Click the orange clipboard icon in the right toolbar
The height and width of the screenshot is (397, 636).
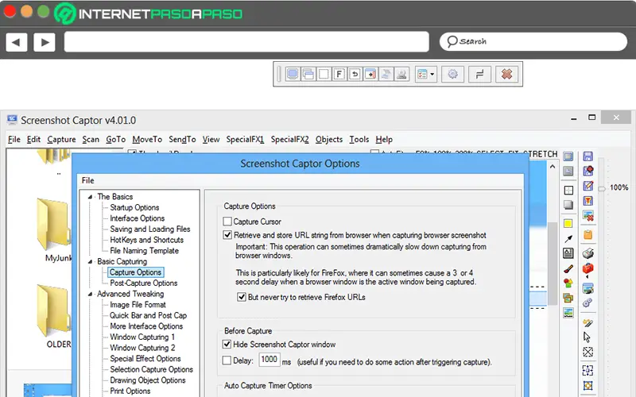point(588,235)
